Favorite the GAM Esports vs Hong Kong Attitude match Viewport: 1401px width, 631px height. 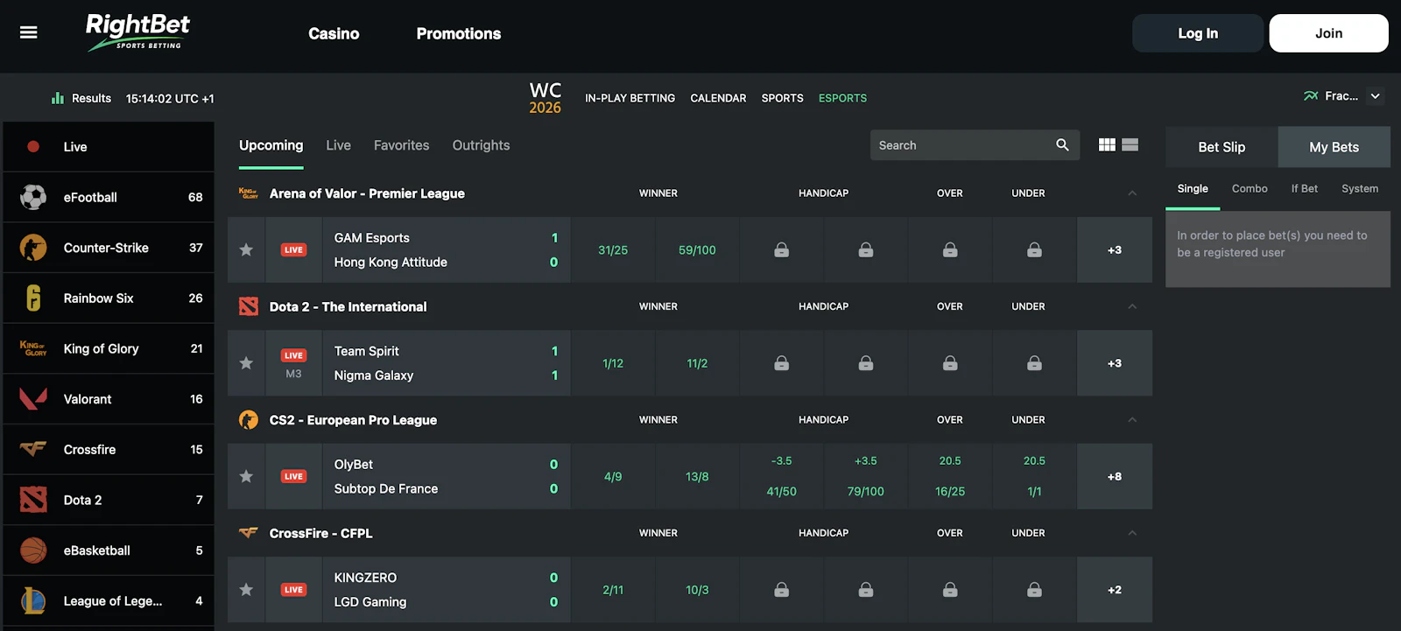246,250
